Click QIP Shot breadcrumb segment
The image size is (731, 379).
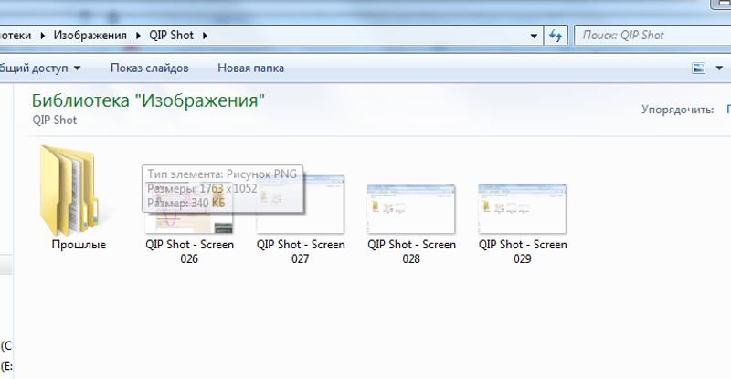click(171, 36)
